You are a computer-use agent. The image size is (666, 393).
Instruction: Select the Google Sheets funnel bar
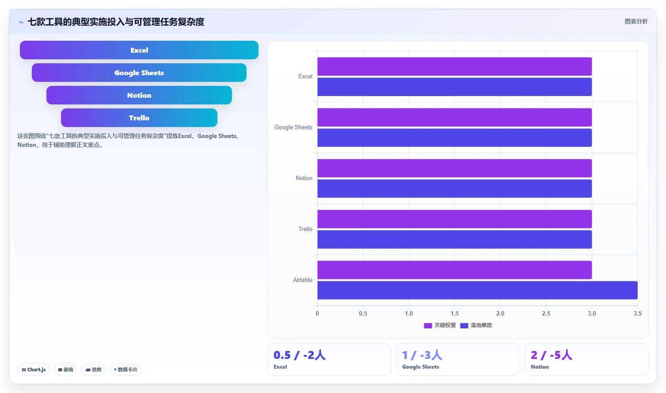139,73
